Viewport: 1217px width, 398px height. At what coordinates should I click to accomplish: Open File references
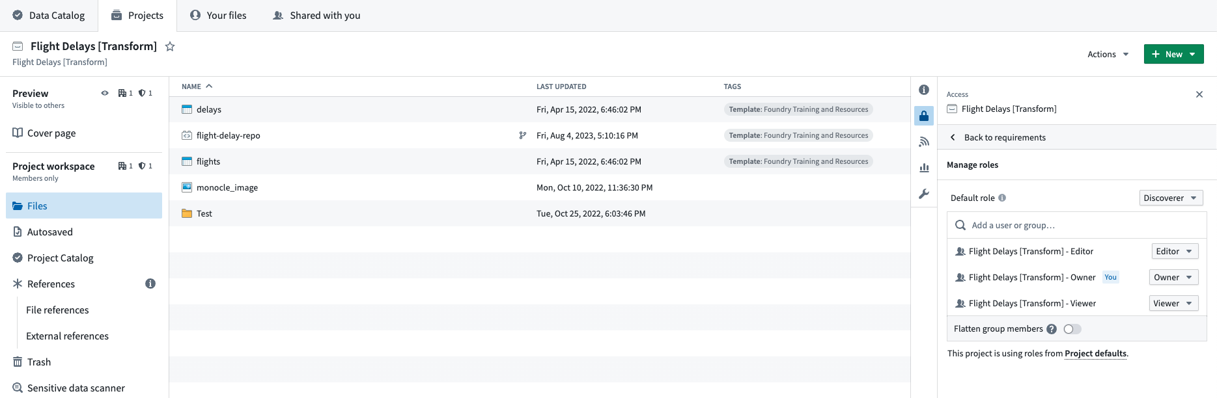57,310
